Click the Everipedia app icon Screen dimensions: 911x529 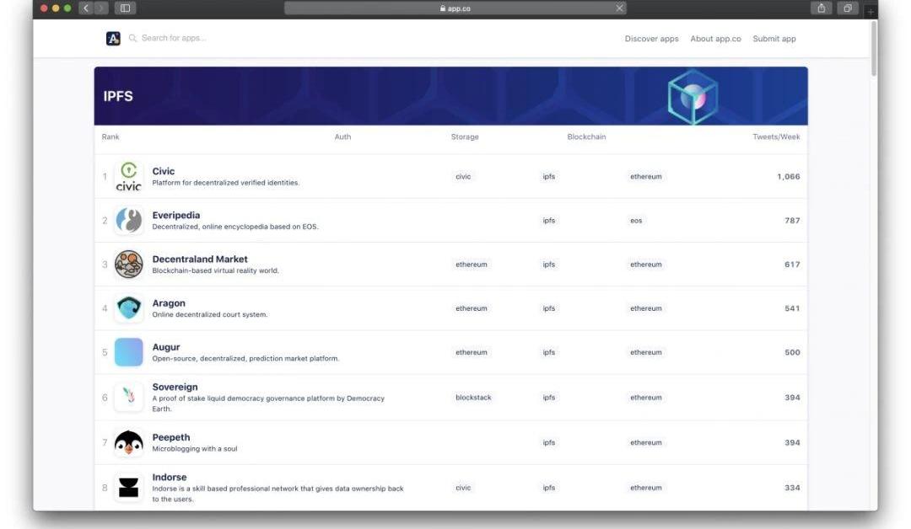[128, 221]
